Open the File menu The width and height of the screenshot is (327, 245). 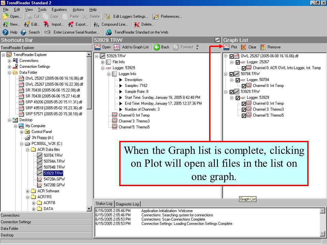pos(6,10)
